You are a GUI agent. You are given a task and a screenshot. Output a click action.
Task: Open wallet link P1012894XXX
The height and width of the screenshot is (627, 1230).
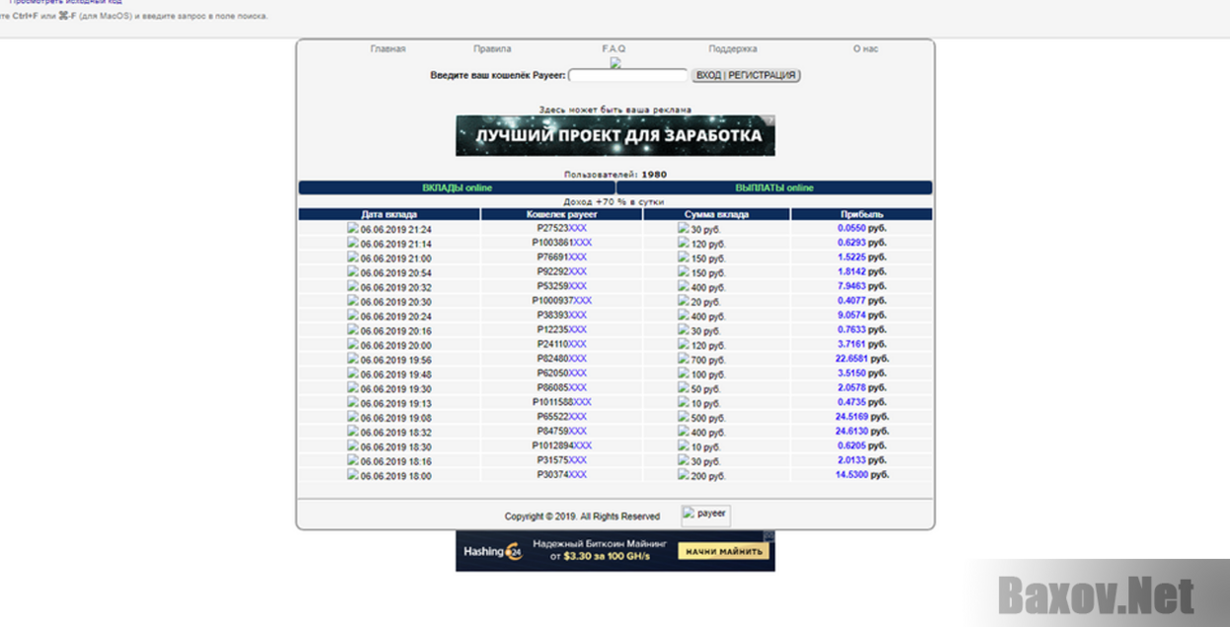click(x=562, y=446)
